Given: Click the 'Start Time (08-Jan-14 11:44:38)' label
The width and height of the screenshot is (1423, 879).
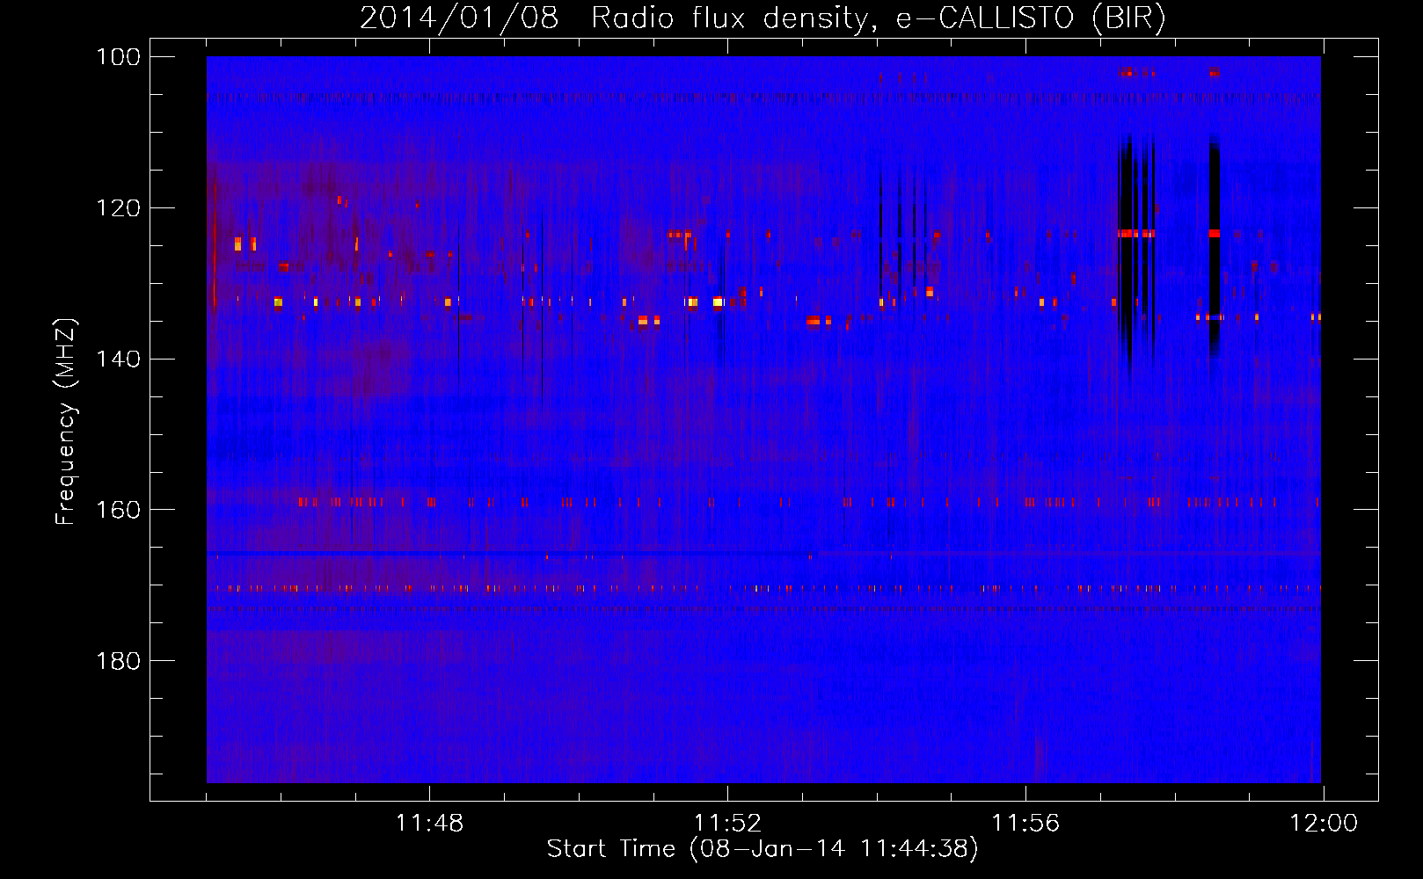Looking at the screenshot, I should pyautogui.click(x=763, y=849).
